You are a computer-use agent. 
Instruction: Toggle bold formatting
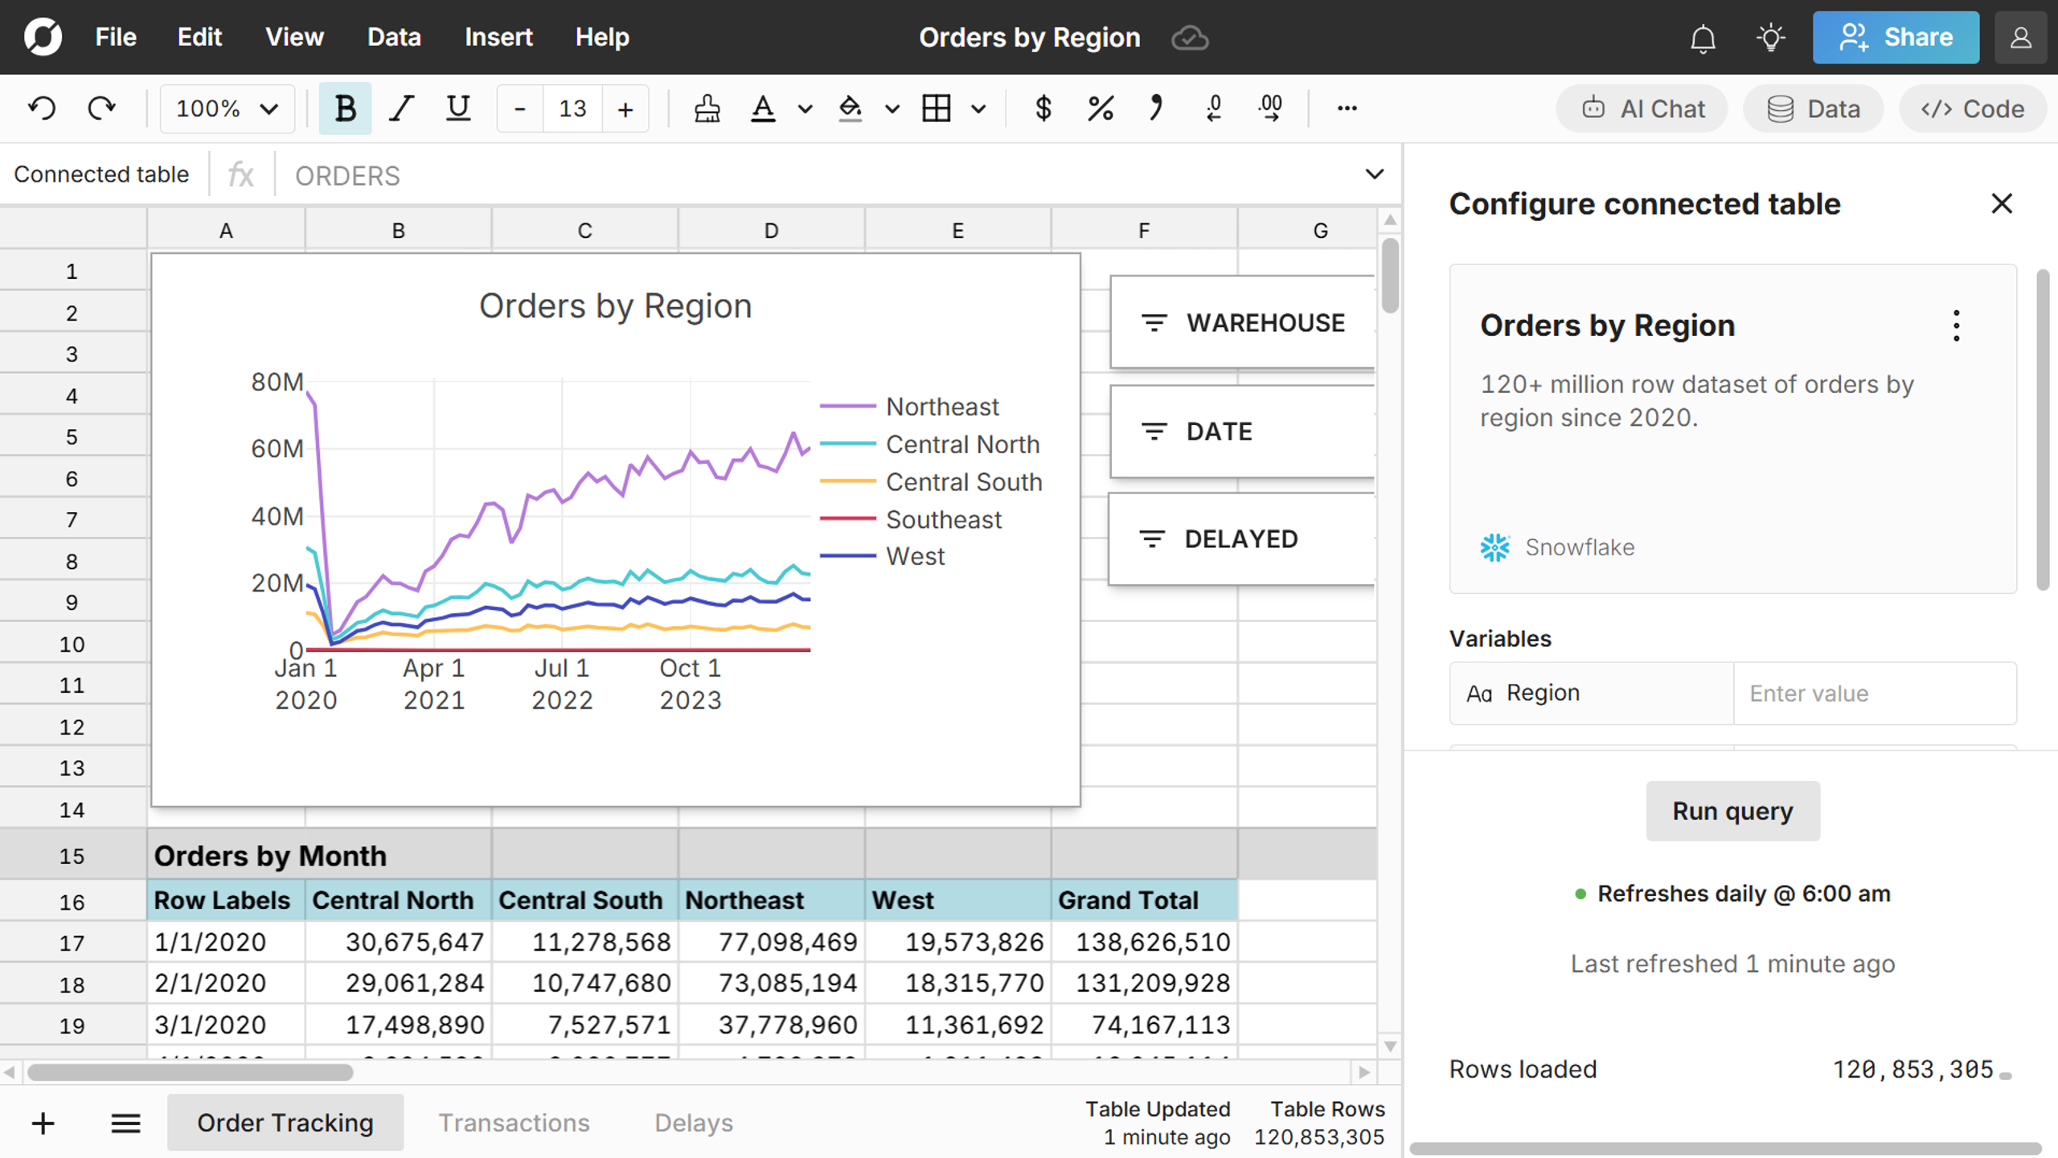tap(345, 108)
